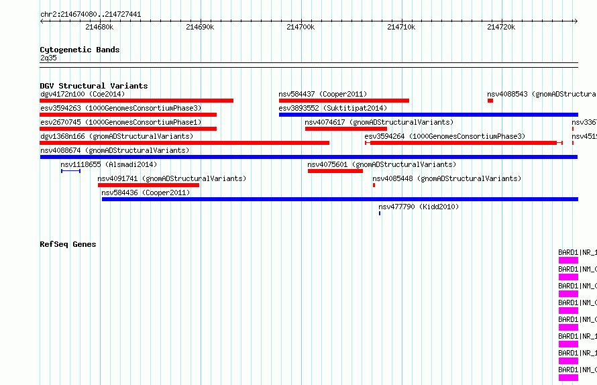Click the red bar beneath nsv4091741

[x=148, y=185]
